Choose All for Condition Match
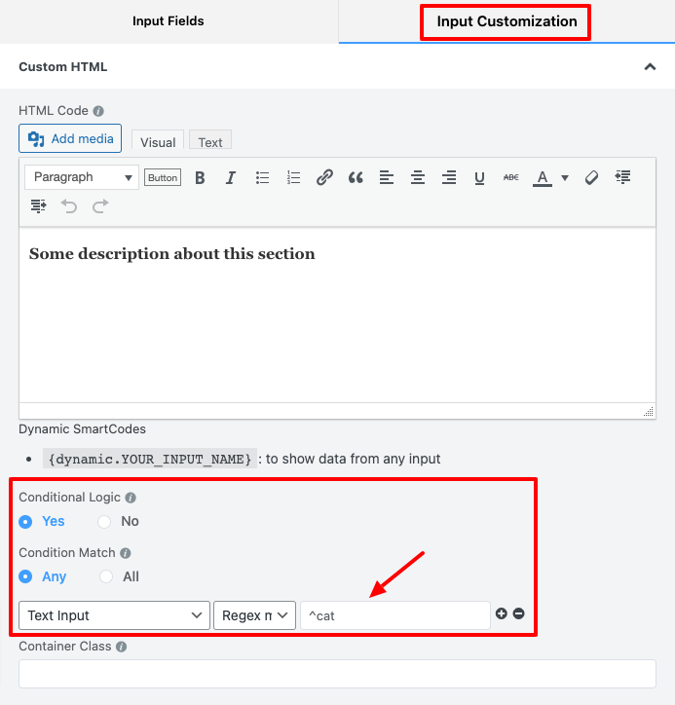675x705 pixels. tap(107, 576)
